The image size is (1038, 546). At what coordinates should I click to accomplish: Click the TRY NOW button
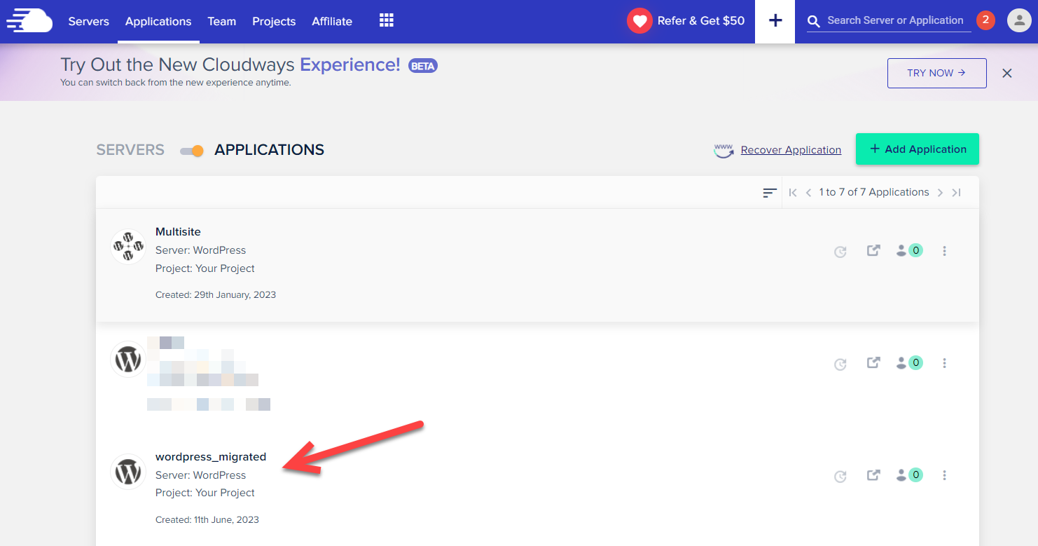pos(936,73)
